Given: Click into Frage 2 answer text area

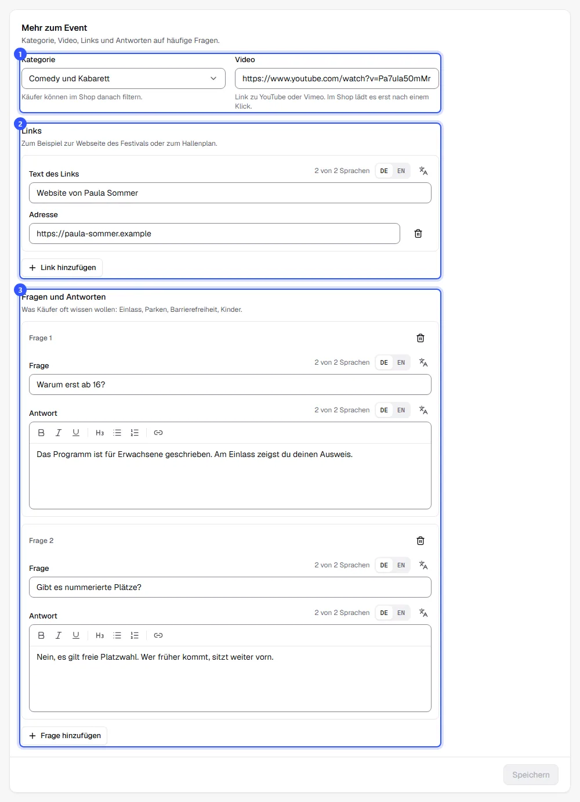Looking at the screenshot, I should click(230, 679).
